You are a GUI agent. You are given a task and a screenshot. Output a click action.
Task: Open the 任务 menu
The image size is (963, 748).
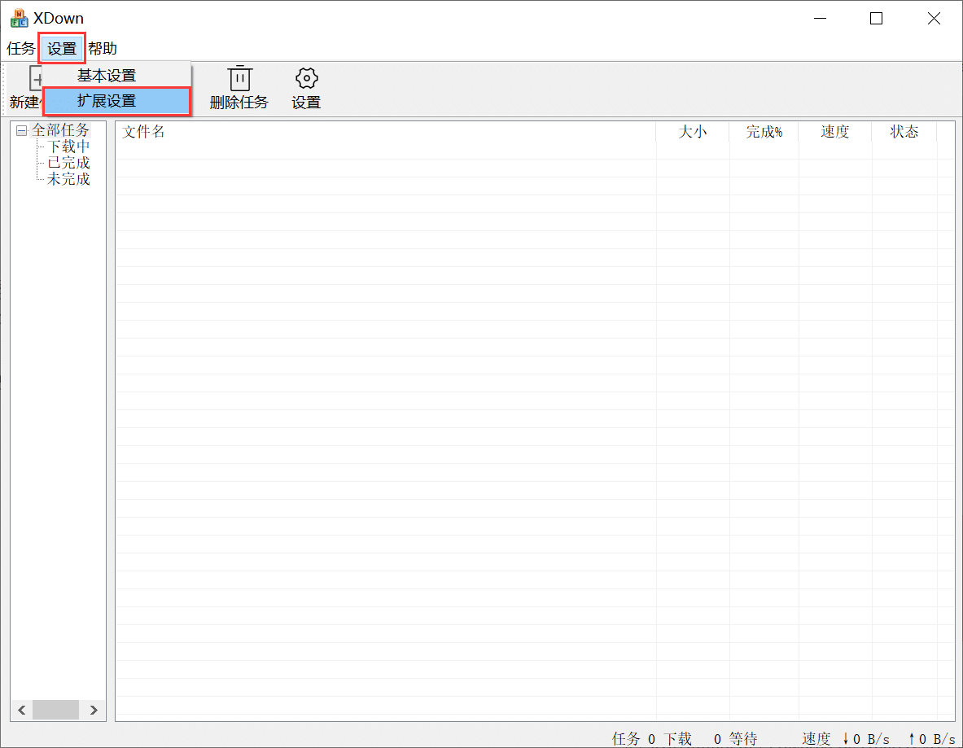click(x=20, y=48)
